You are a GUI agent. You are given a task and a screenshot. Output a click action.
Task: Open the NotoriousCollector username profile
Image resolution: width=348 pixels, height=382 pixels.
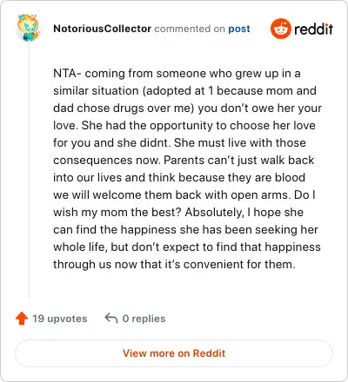[x=102, y=29]
